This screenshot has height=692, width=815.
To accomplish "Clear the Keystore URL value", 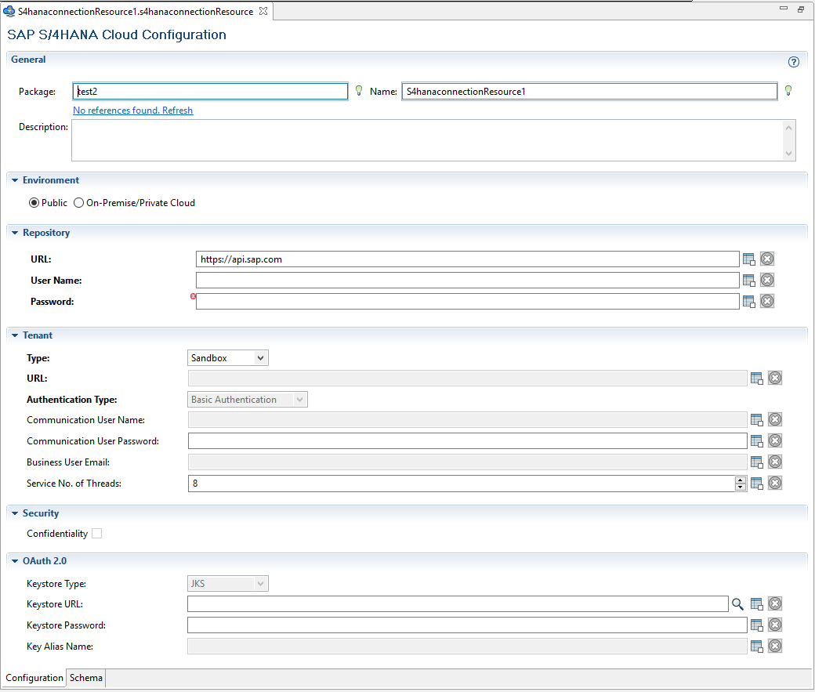I will pyautogui.click(x=775, y=603).
